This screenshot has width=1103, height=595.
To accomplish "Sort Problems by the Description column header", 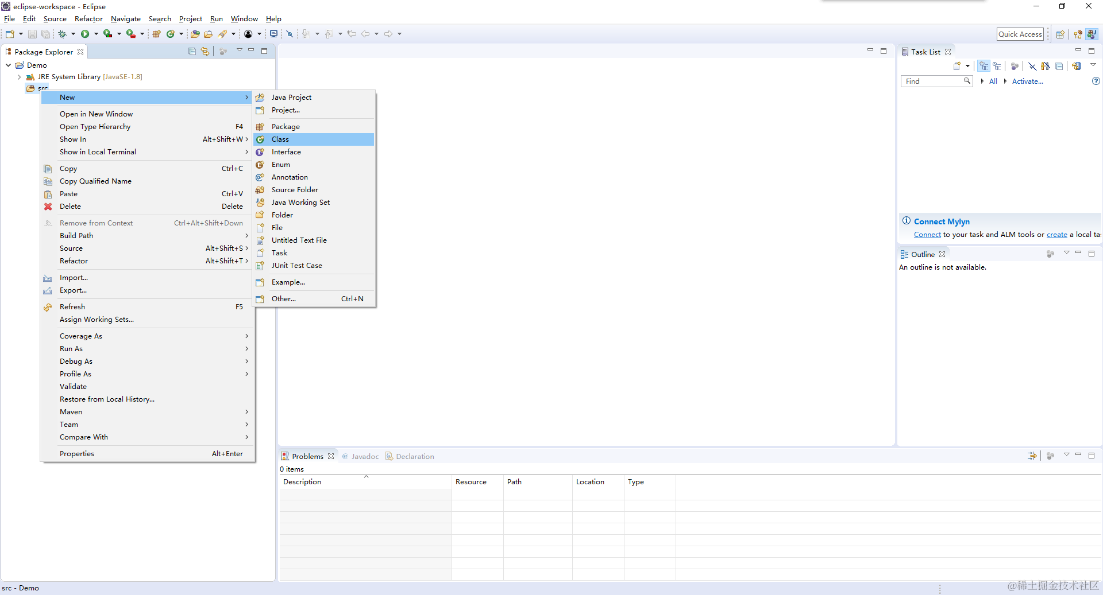I will click(365, 482).
